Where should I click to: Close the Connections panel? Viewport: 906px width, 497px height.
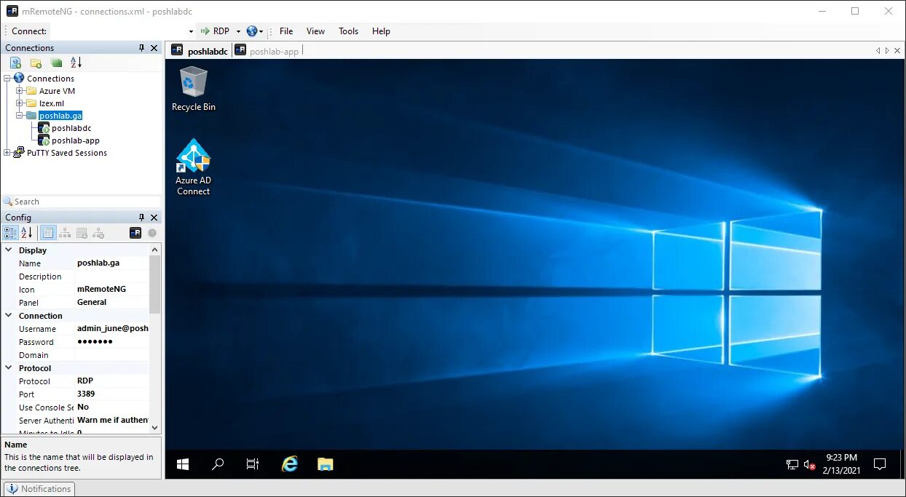154,48
